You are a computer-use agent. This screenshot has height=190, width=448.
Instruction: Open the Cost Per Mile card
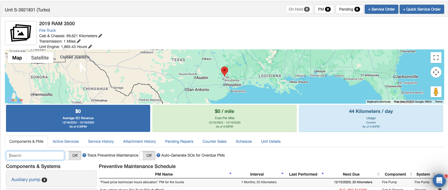pyautogui.click(x=225, y=118)
